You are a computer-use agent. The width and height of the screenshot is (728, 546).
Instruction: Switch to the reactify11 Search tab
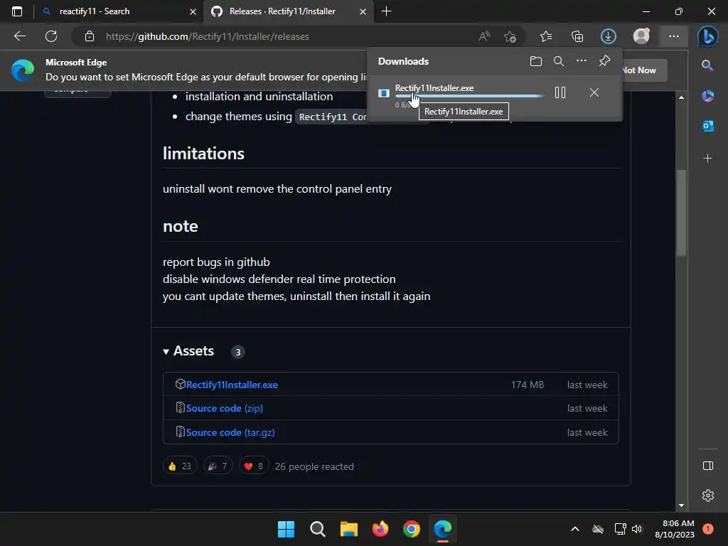click(119, 11)
